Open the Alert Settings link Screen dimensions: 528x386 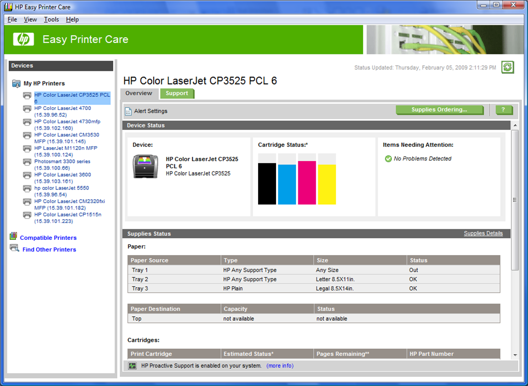point(150,112)
